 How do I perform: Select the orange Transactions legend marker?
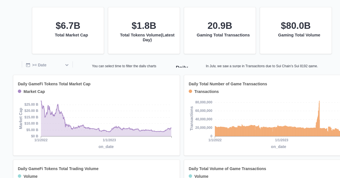[190, 92]
